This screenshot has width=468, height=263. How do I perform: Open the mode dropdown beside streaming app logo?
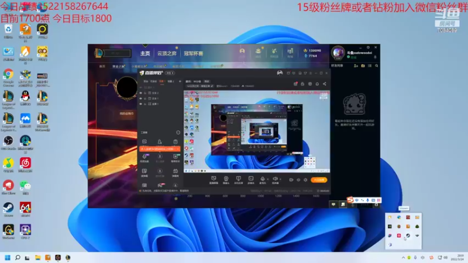[170, 73]
